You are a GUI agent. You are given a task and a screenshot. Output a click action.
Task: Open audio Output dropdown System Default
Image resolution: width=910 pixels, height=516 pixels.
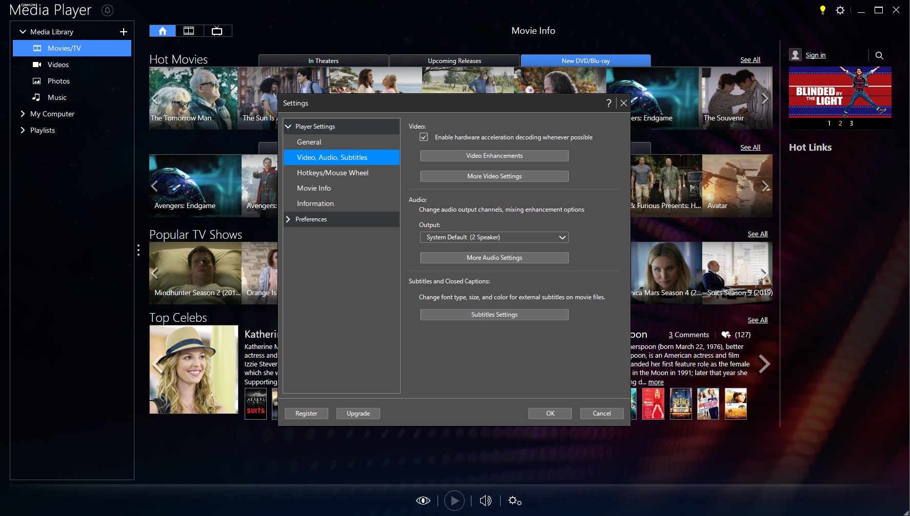[494, 237]
